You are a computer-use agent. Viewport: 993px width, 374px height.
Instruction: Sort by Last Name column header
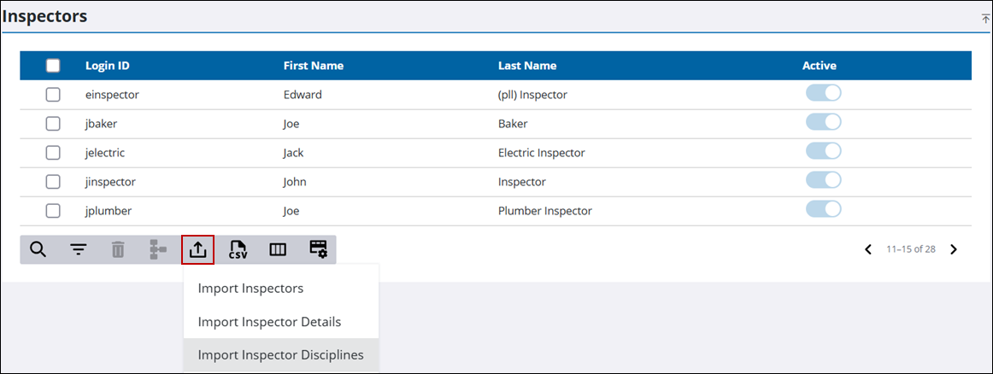click(527, 66)
